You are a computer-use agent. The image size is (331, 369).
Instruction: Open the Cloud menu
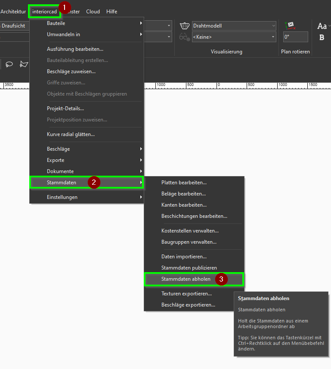tap(93, 12)
